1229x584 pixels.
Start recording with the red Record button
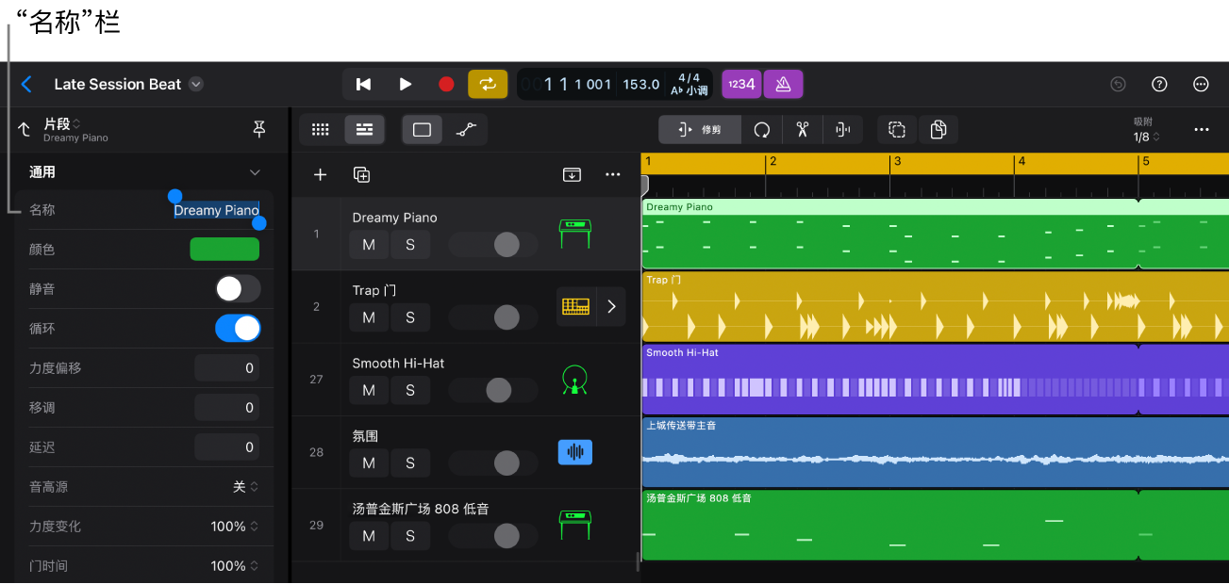coord(446,84)
